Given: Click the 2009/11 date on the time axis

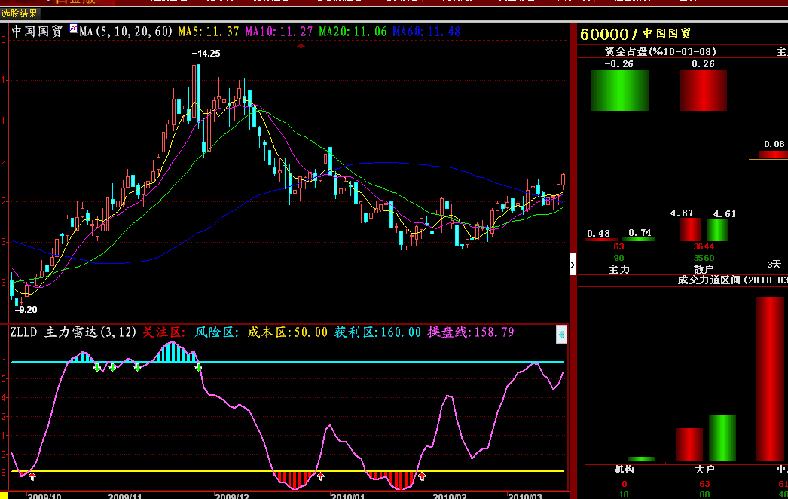Looking at the screenshot, I should click(x=125, y=497).
